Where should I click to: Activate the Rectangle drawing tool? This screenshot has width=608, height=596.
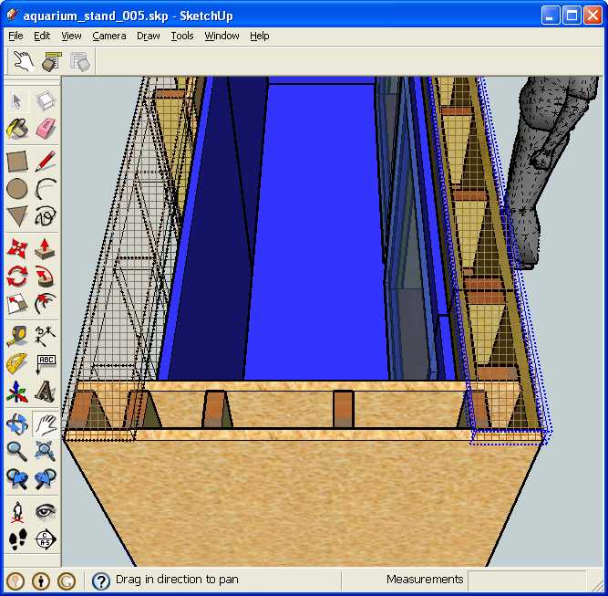coord(17,162)
